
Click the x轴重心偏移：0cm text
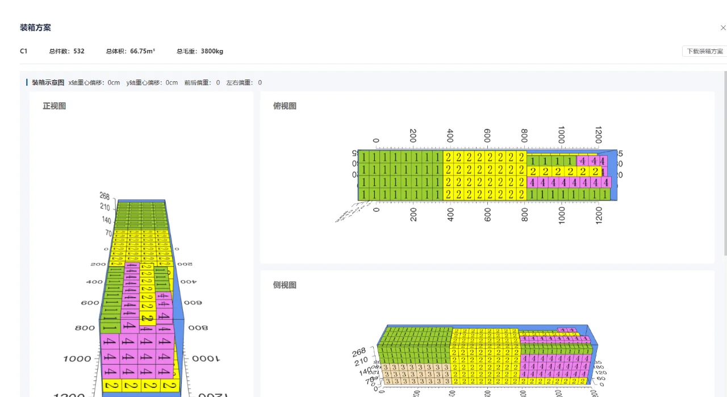(x=94, y=82)
